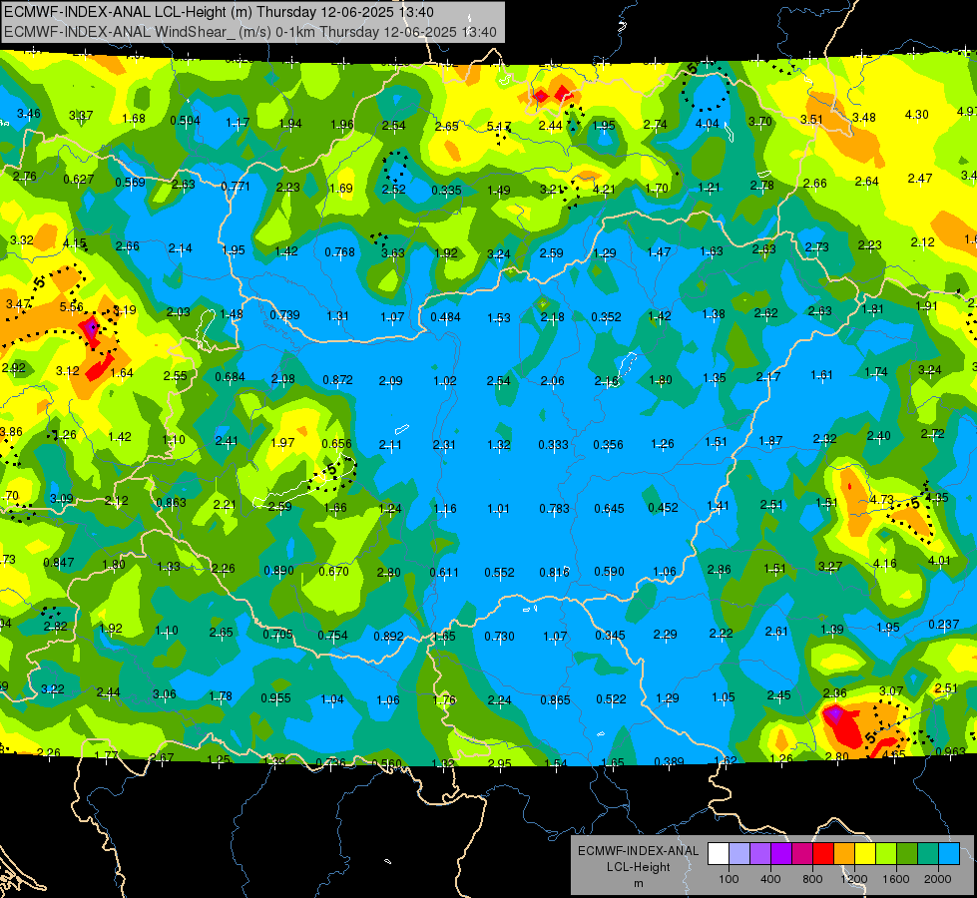The image size is (977, 898).
Task: Click the wind shear value 0.627
Action: [x=79, y=180]
